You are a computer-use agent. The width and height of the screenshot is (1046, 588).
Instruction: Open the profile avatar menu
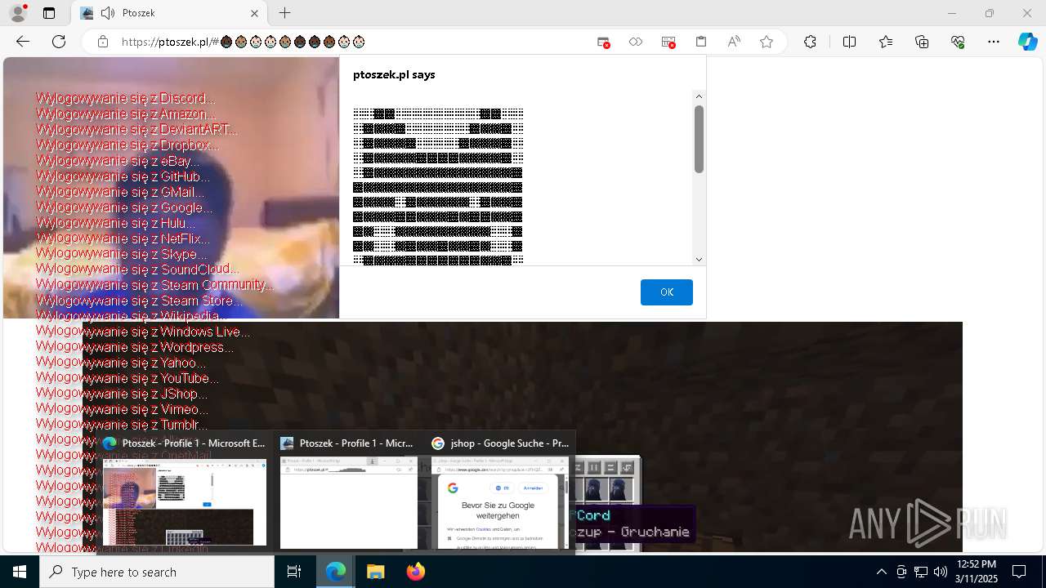18,13
